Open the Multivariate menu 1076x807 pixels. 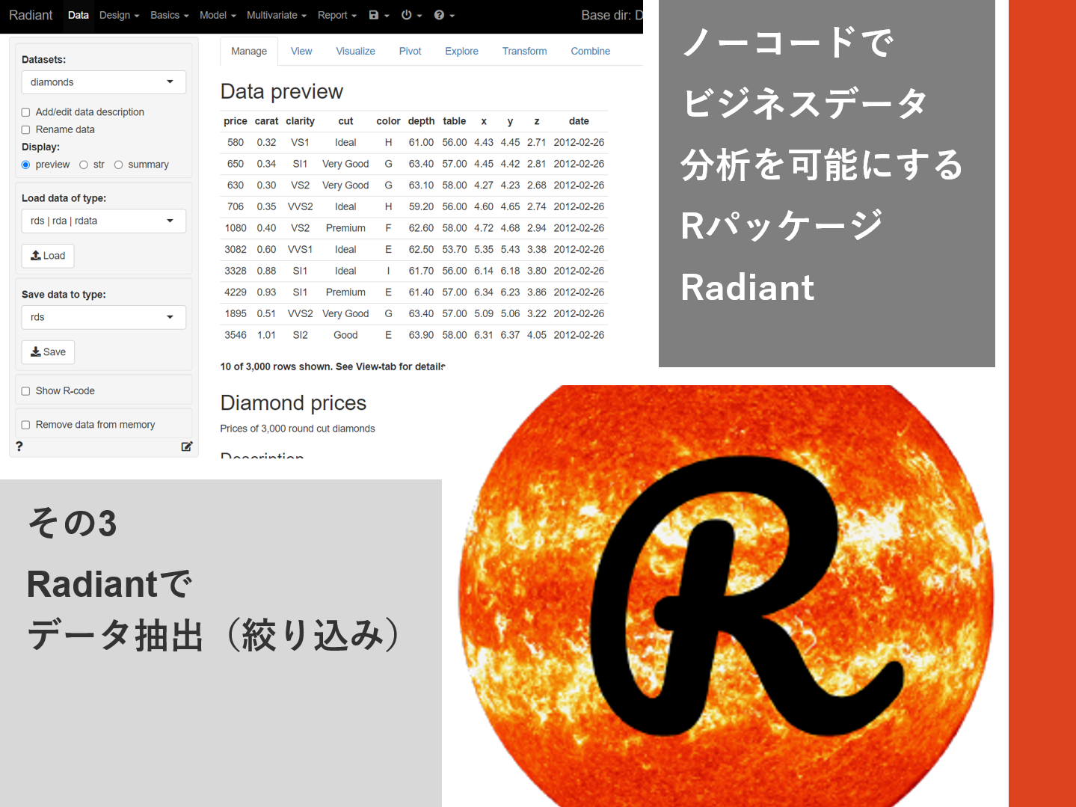[276, 15]
